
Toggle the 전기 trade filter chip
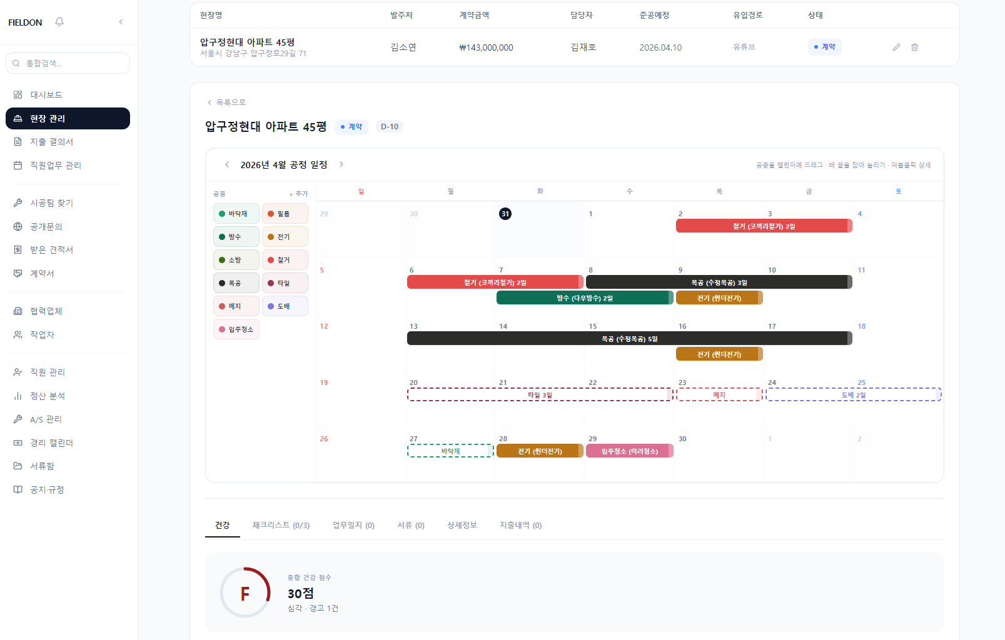pos(285,236)
